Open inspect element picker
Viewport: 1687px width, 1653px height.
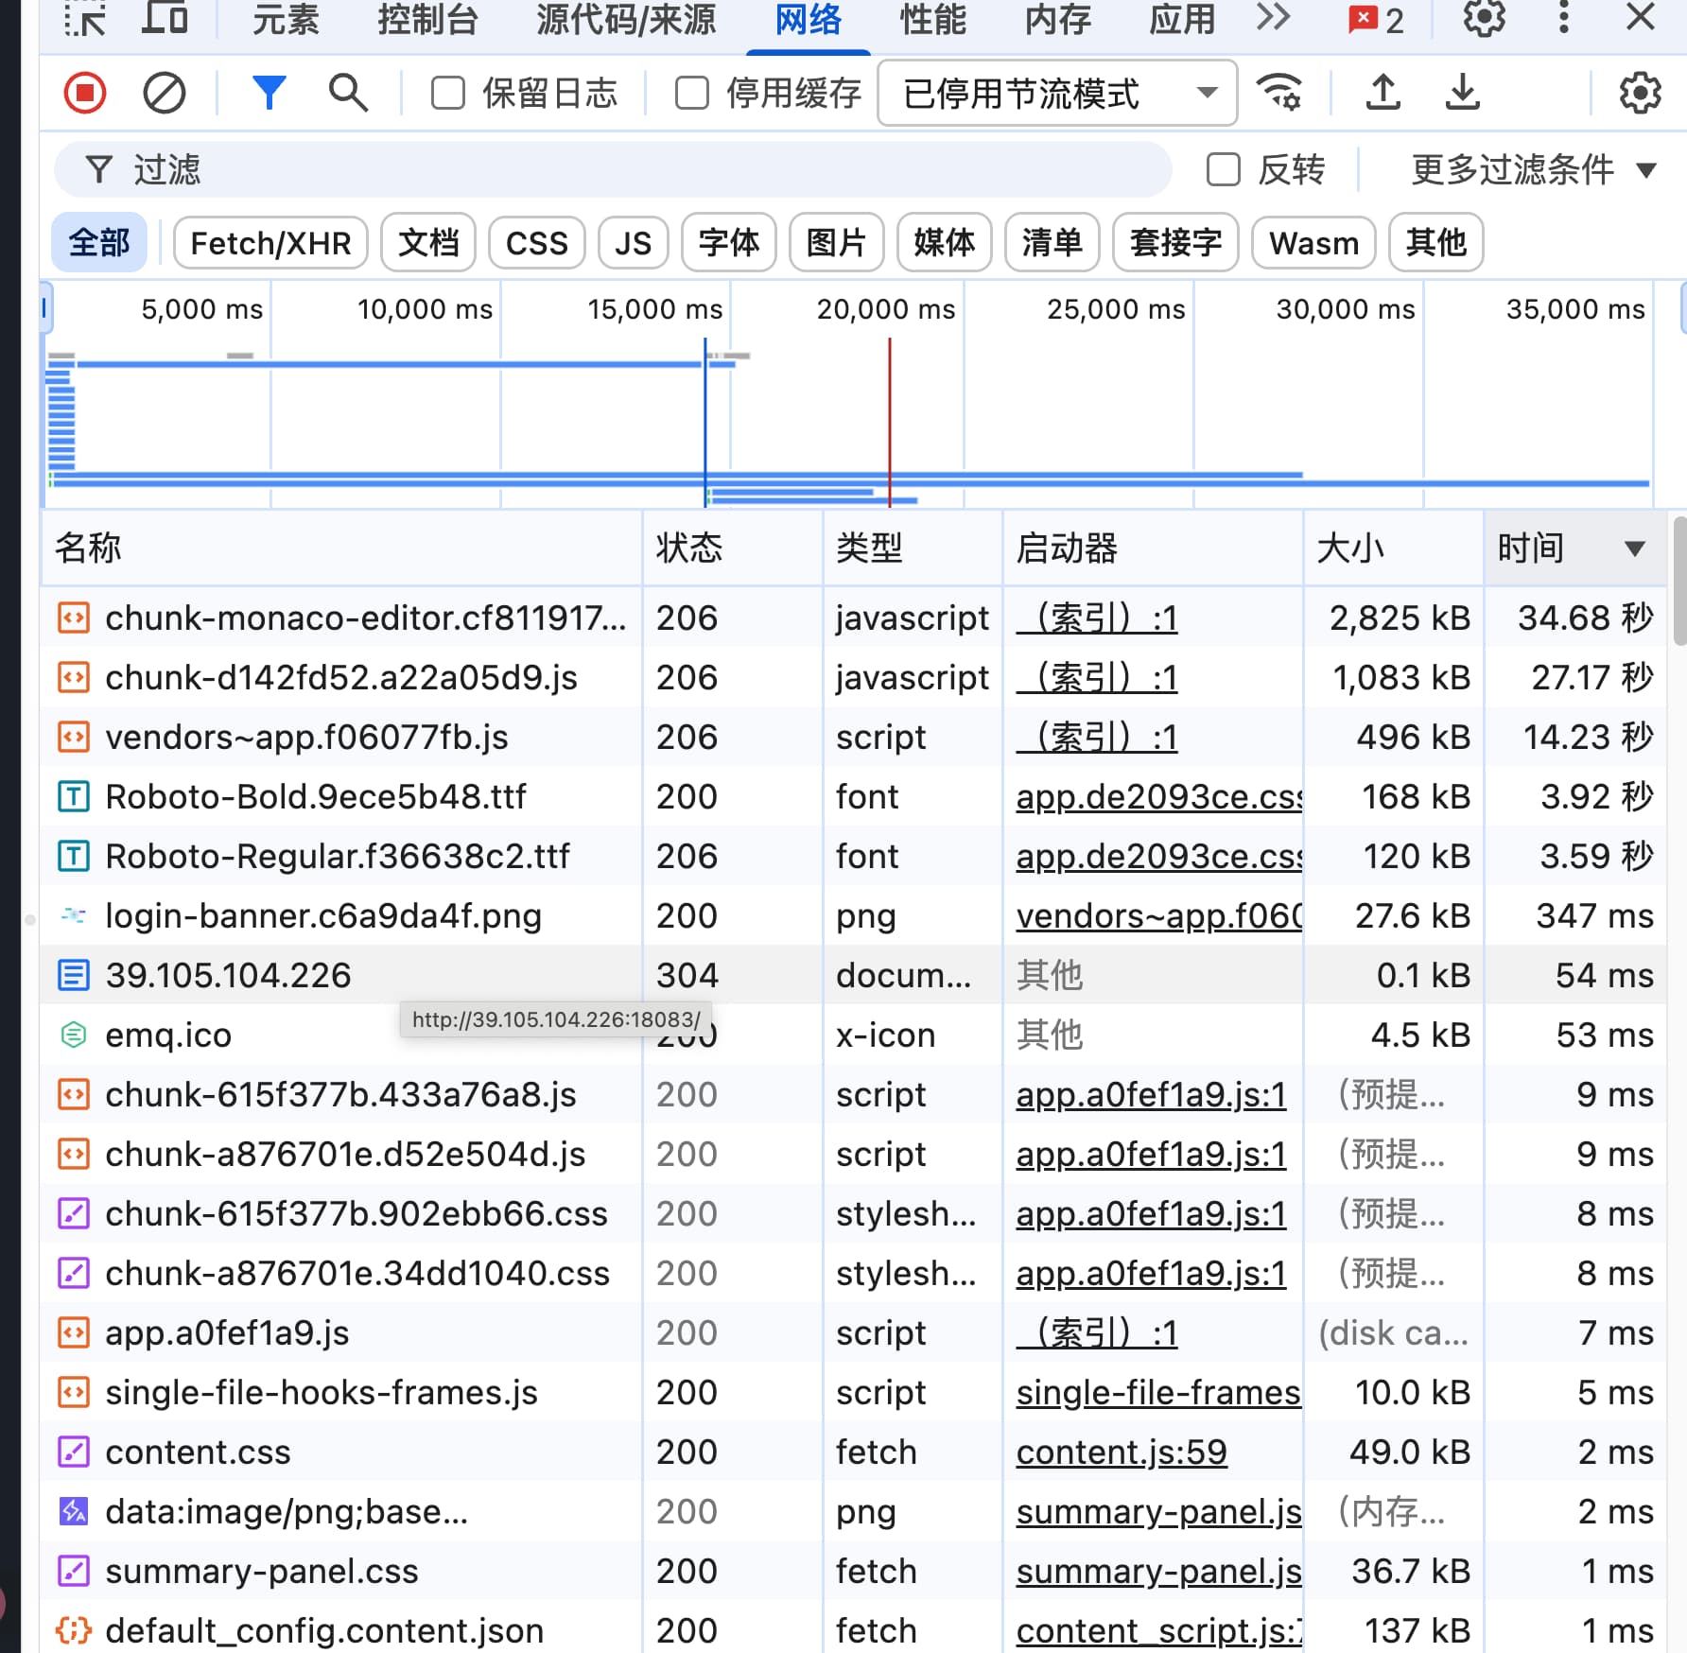click(85, 18)
